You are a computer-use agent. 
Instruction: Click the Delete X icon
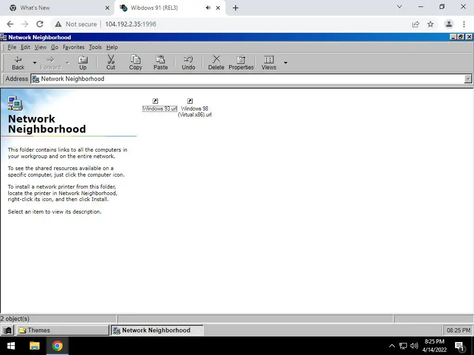pos(216,59)
